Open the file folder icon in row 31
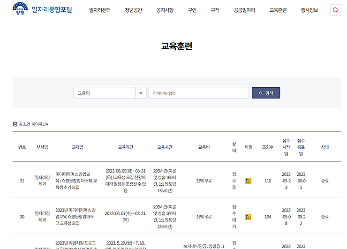Screen dimensions: 347x249 tap(249, 181)
